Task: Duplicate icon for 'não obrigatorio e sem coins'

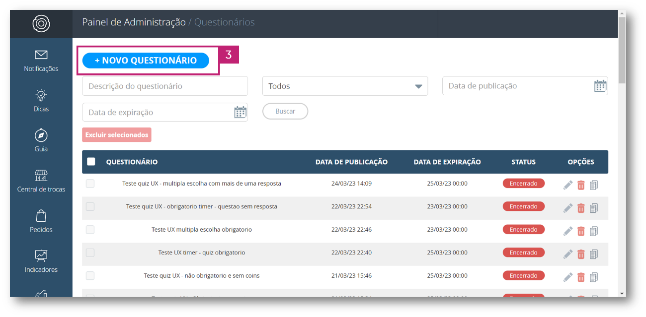Action: pyautogui.click(x=594, y=277)
